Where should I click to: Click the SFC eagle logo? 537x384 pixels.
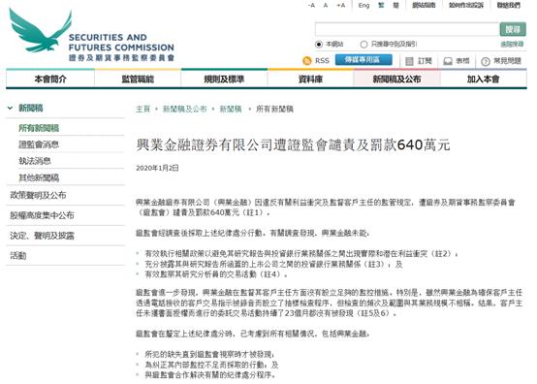[x=41, y=30]
